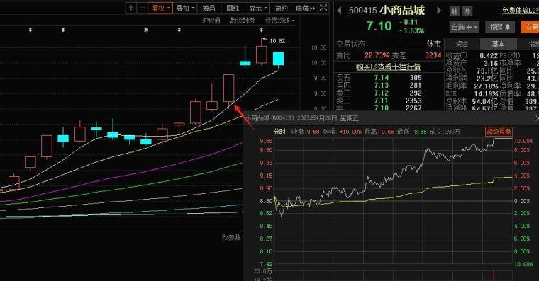Zoom in chart with plus button
This screenshot has height=281, width=539.
click(x=131, y=8)
